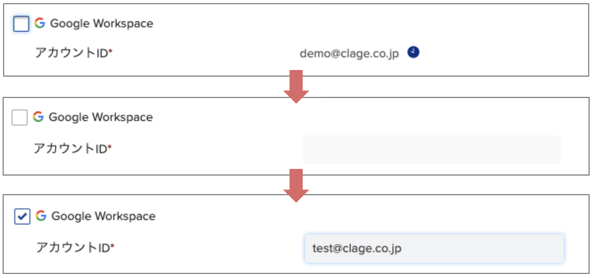
Task: Tick the blue-outlined Google Workspace checkbox above demo@clage.co.jp
Action: click(x=21, y=24)
